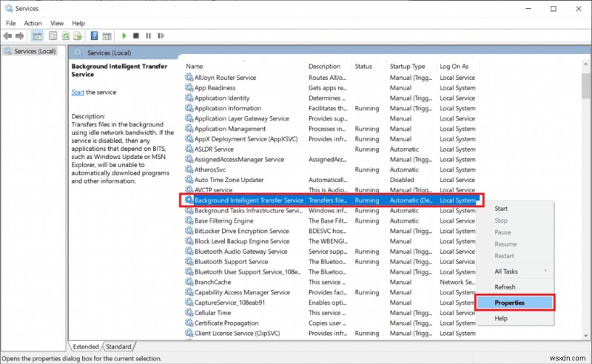Choose Refresh in the context menu
This screenshot has height=364, width=592.
click(515, 287)
